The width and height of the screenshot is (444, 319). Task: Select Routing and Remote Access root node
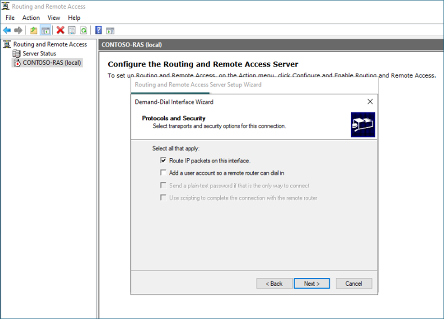(x=50, y=44)
